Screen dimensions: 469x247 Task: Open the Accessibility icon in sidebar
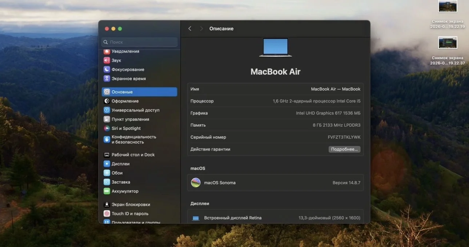[x=107, y=110]
